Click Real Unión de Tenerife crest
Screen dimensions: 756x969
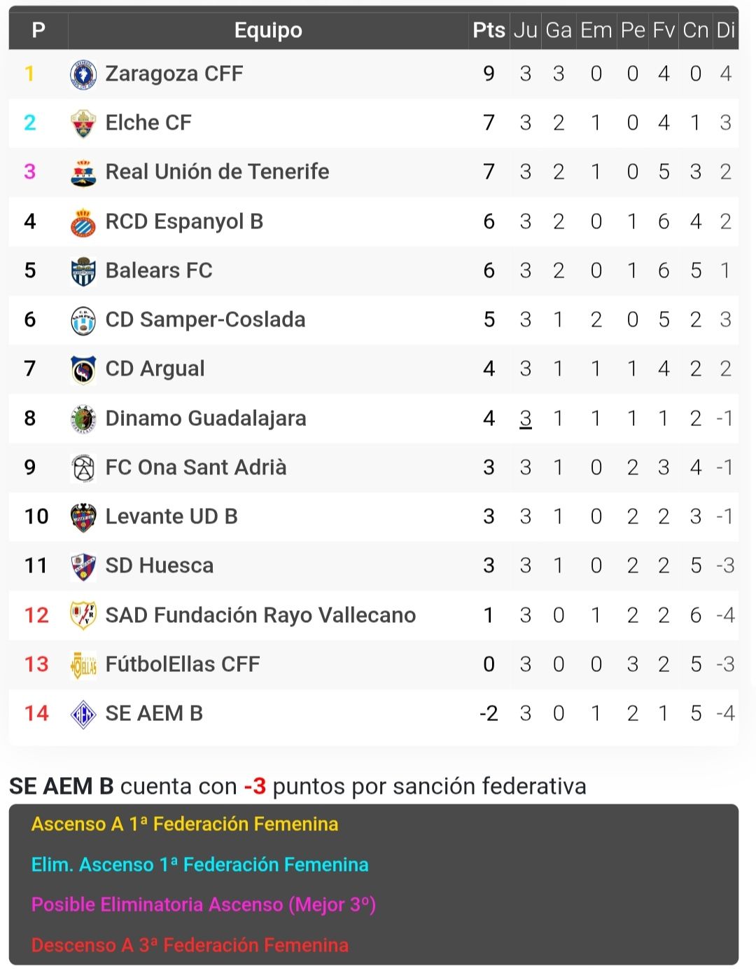click(83, 172)
